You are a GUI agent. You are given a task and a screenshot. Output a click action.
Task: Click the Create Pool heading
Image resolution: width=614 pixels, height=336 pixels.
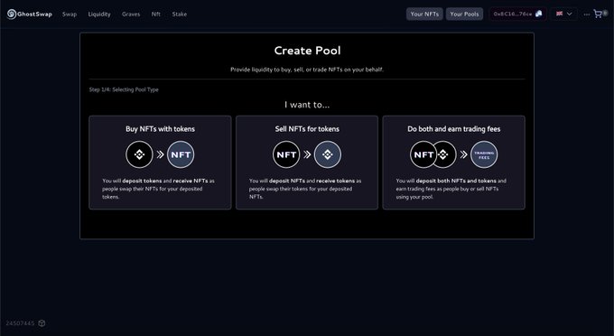click(307, 51)
